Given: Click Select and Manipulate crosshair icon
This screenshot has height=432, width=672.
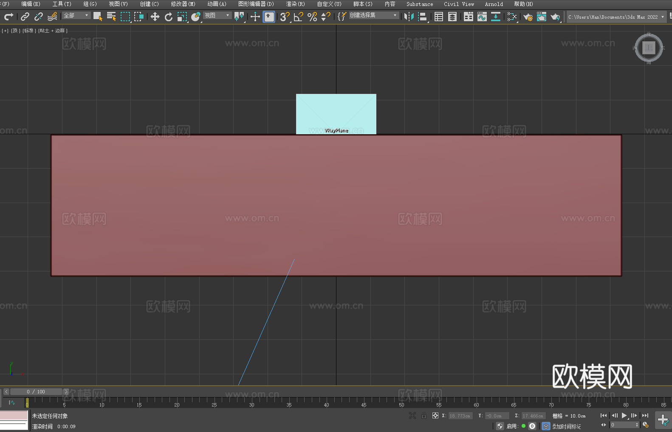Looking at the screenshot, I should pyautogui.click(x=255, y=17).
